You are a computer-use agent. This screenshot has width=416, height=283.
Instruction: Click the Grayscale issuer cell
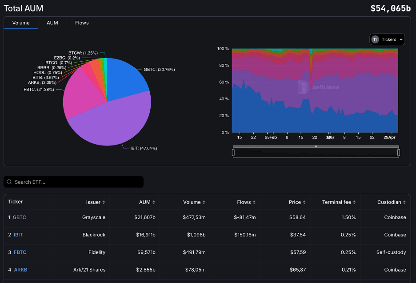[x=94, y=217]
